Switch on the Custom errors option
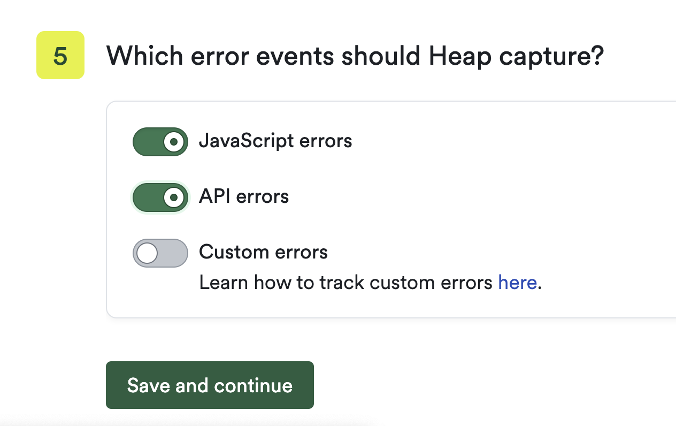This screenshot has width=676, height=426. click(160, 253)
